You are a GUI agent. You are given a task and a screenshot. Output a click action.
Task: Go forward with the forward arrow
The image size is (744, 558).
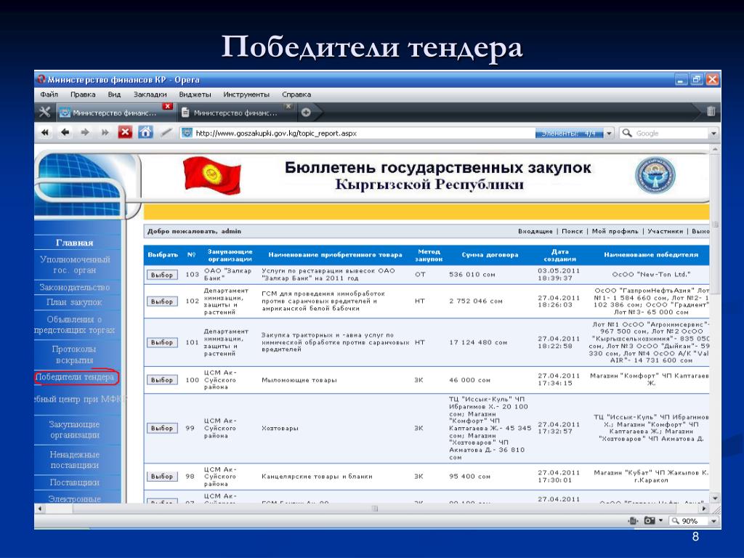[85, 132]
